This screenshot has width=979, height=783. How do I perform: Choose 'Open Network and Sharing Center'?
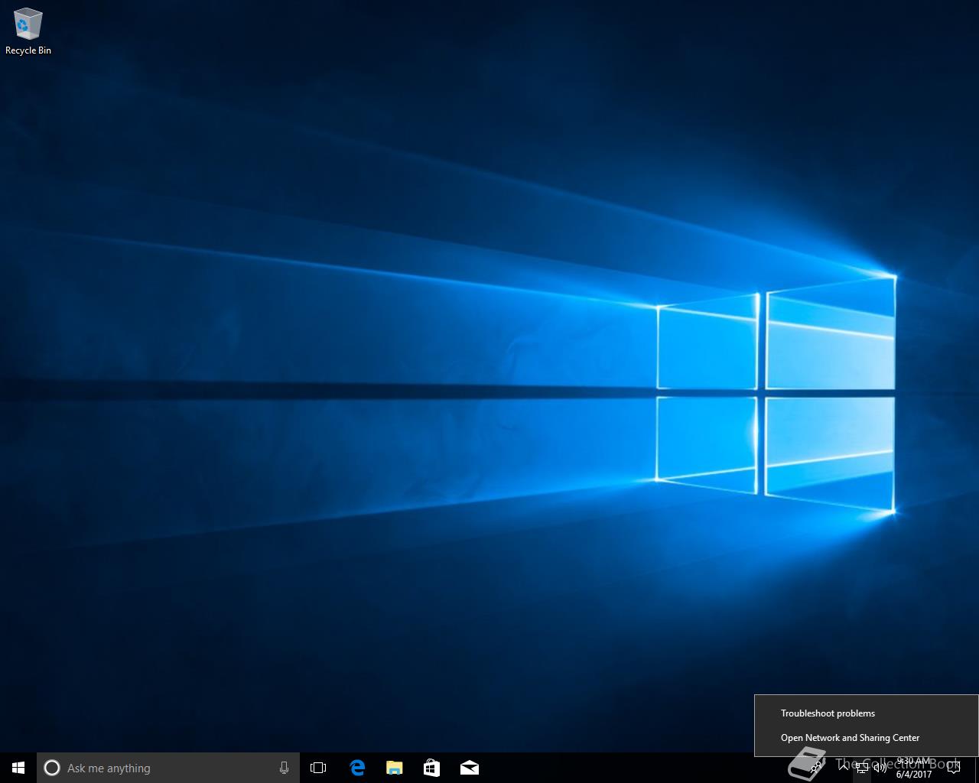coord(850,738)
